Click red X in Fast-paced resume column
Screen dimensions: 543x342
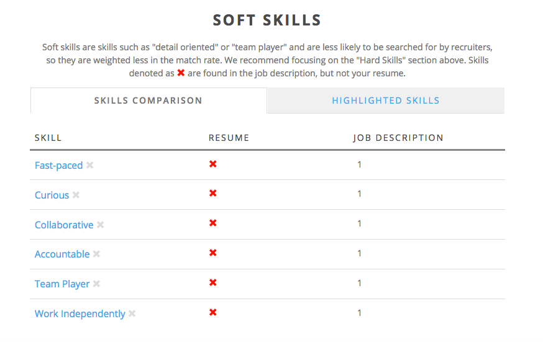[213, 164]
